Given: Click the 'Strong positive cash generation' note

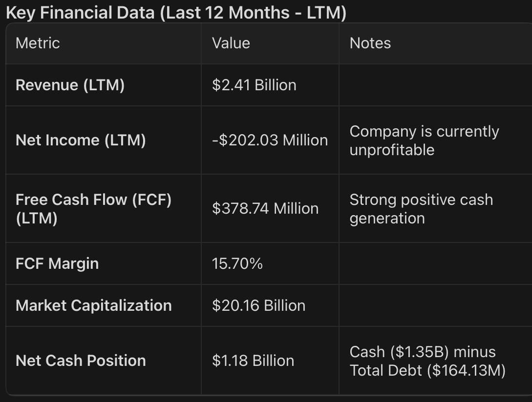Looking at the screenshot, I should click(x=421, y=208).
